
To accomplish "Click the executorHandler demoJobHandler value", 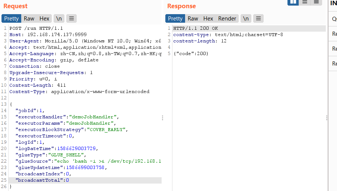I will click(93, 117).
